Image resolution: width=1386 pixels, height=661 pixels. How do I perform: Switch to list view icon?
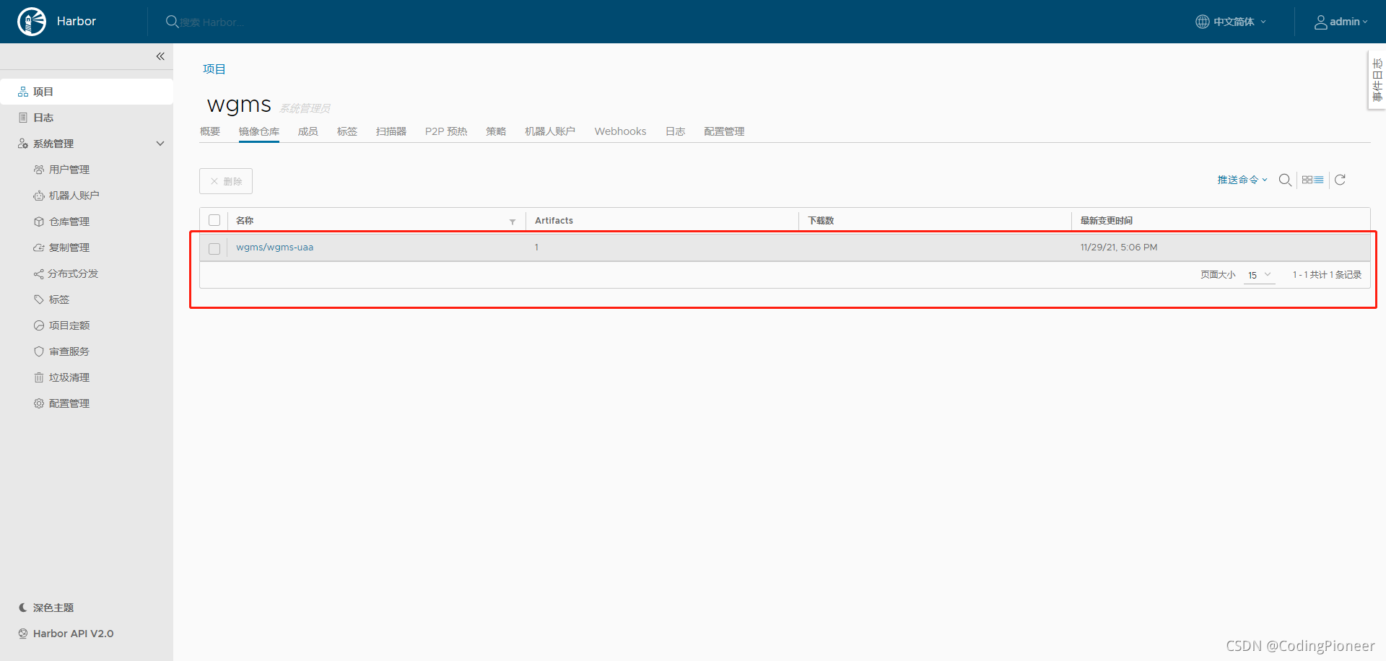[1319, 180]
